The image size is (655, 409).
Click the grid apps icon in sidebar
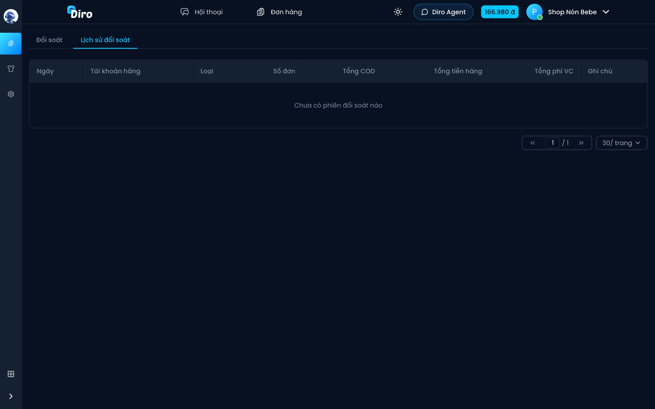(11, 374)
